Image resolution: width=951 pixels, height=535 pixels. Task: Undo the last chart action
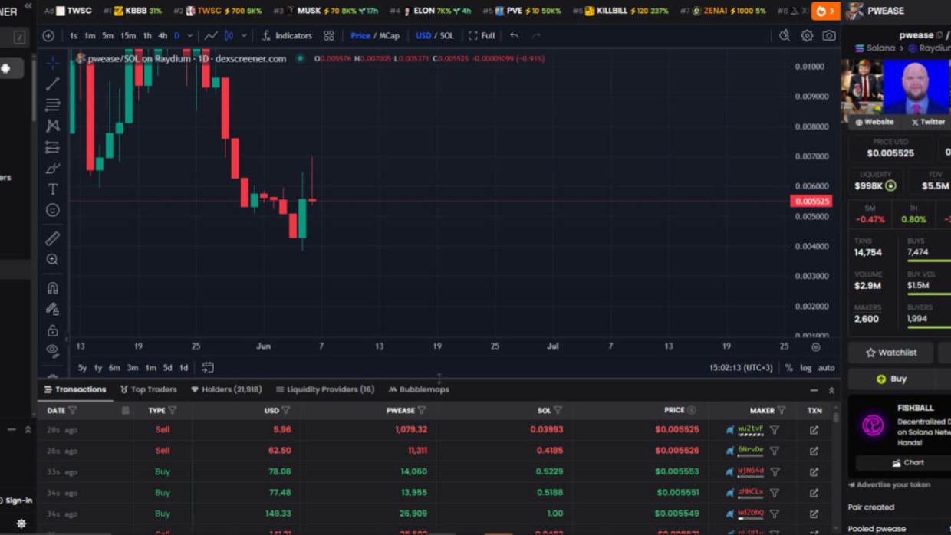(515, 36)
